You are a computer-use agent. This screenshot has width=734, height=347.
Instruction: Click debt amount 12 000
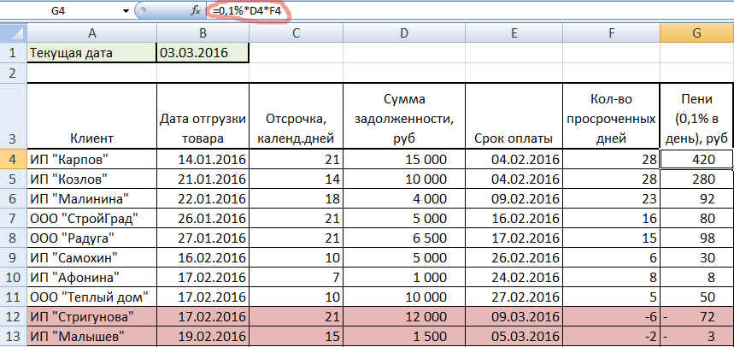click(x=404, y=316)
